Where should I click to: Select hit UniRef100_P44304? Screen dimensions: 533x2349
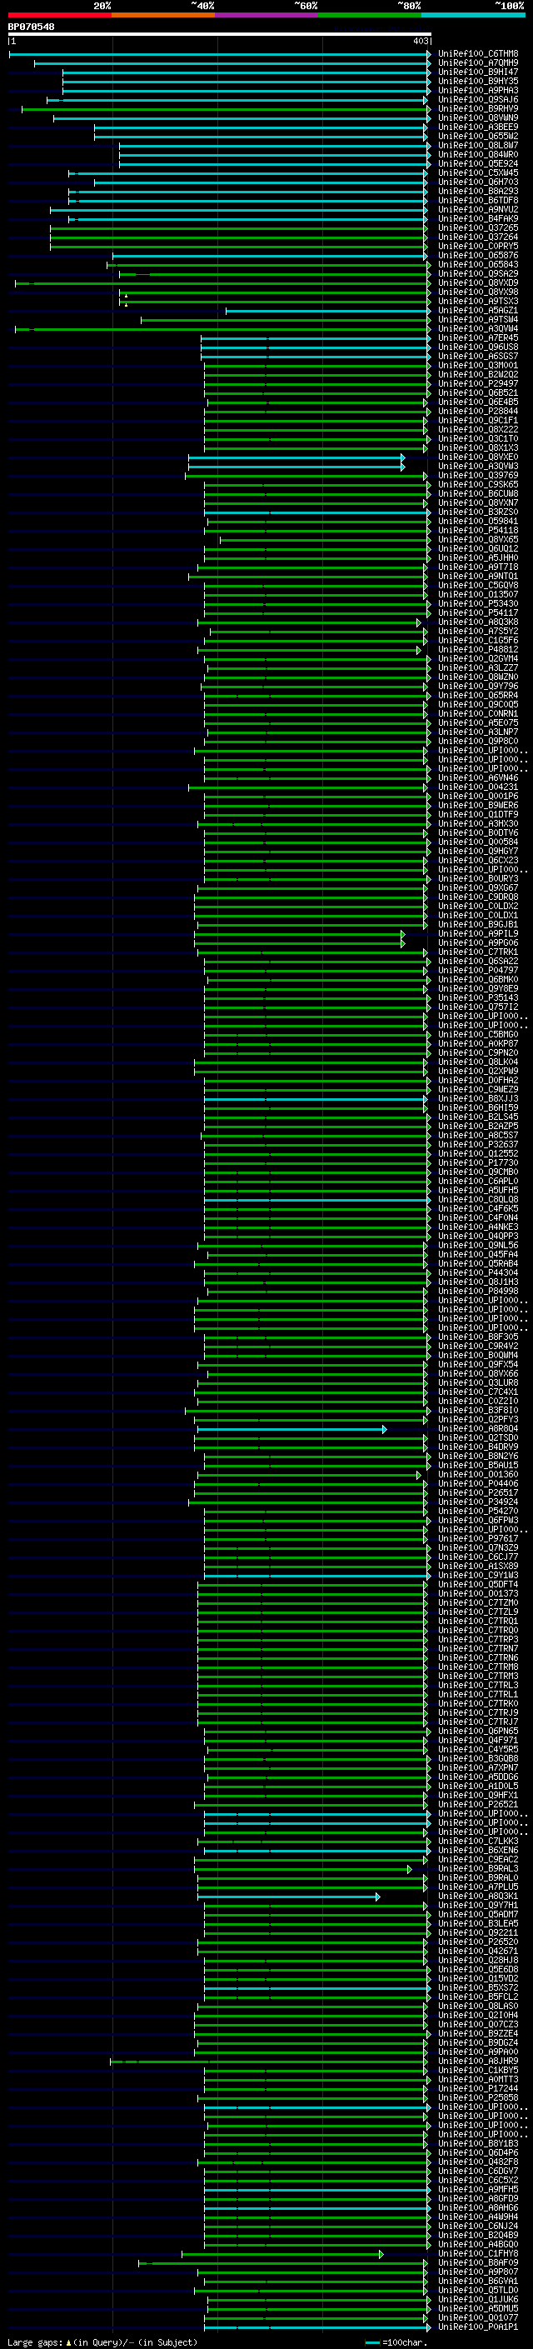click(478, 1273)
